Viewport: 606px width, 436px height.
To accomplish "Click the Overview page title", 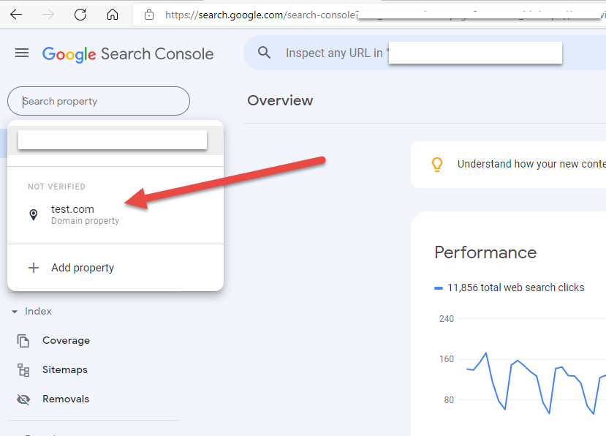I will (280, 100).
